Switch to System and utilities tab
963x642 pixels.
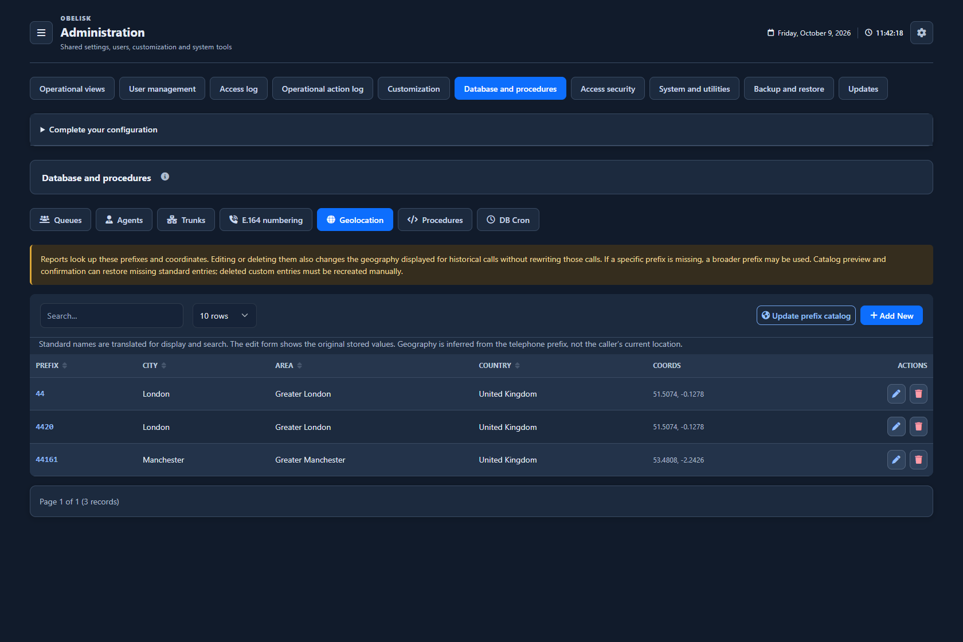tap(694, 88)
